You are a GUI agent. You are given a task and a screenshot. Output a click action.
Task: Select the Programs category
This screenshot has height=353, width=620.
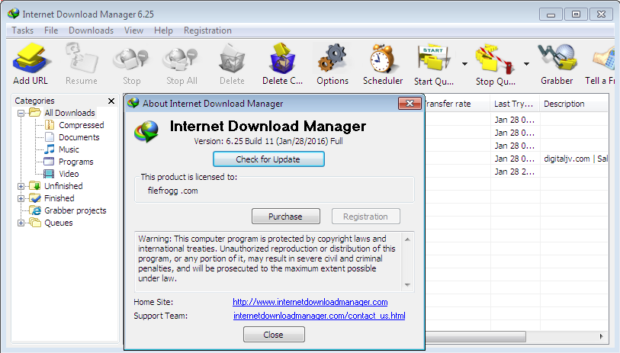[x=76, y=162]
